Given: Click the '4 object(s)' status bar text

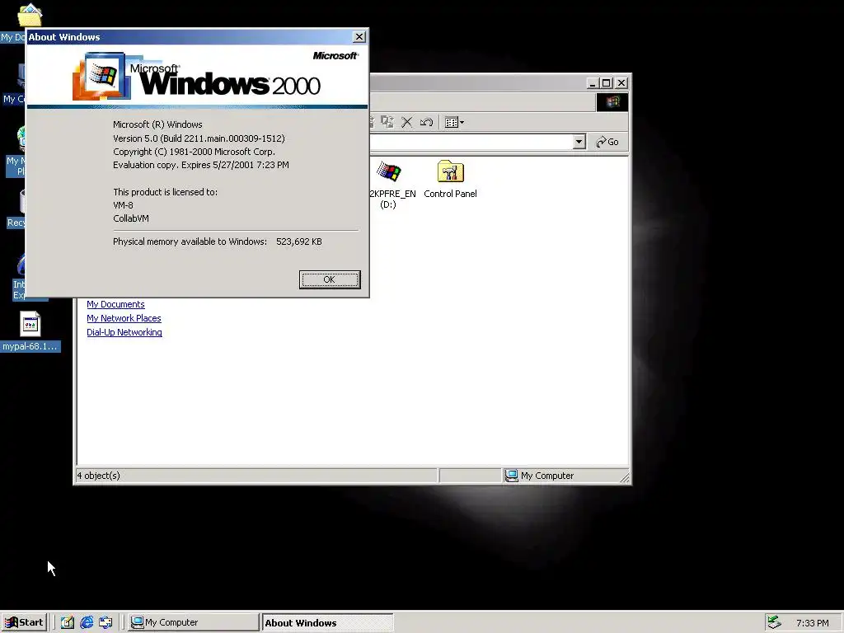Looking at the screenshot, I should (x=99, y=476).
